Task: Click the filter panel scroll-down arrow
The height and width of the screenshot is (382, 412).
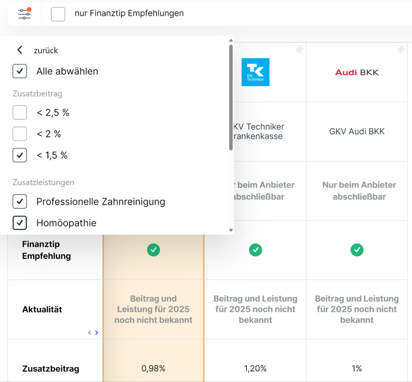Action: [x=231, y=230]
